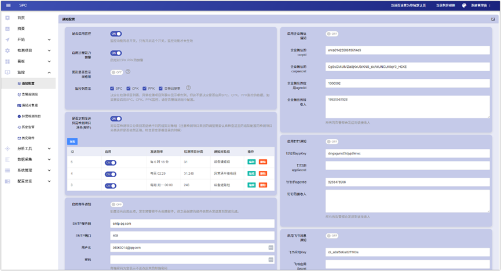Click the icon at end of 用户名 field
This screenshot has height=271, width=501.
click(270, 248)
